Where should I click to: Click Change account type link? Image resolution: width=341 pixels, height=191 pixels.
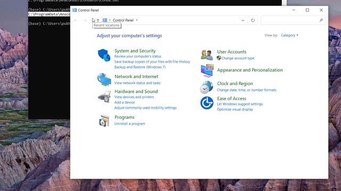click(x=238, y=58)
